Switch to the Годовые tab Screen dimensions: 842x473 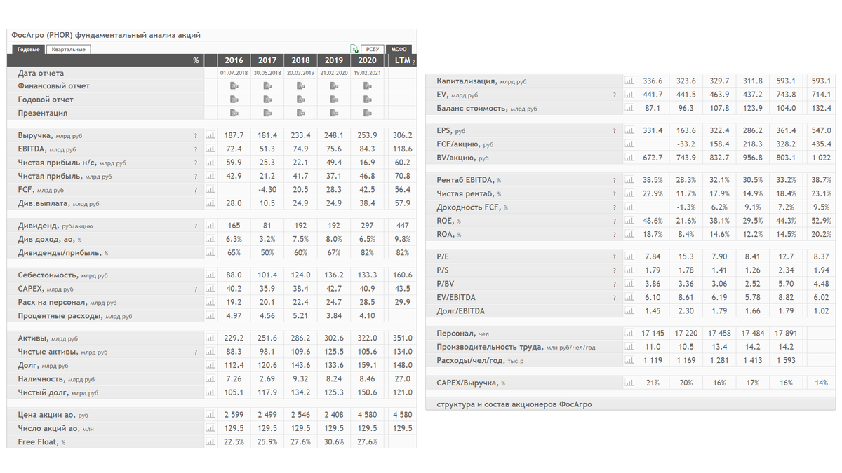(28, 50)
